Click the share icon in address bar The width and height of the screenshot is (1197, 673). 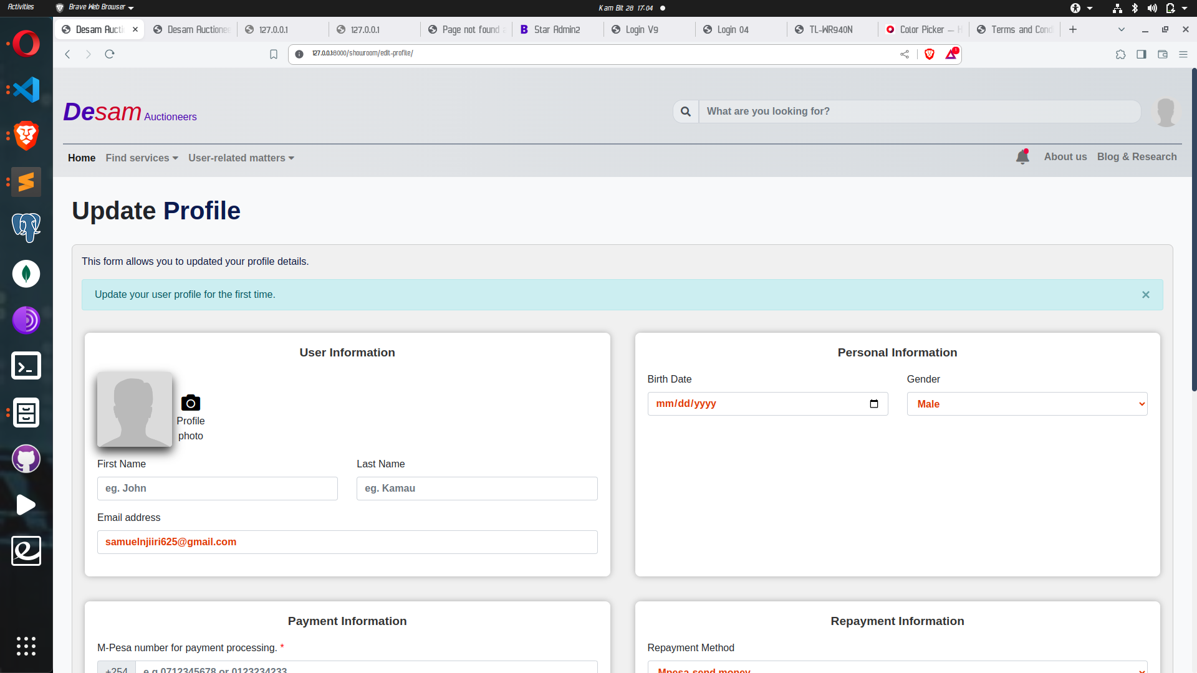904,54
